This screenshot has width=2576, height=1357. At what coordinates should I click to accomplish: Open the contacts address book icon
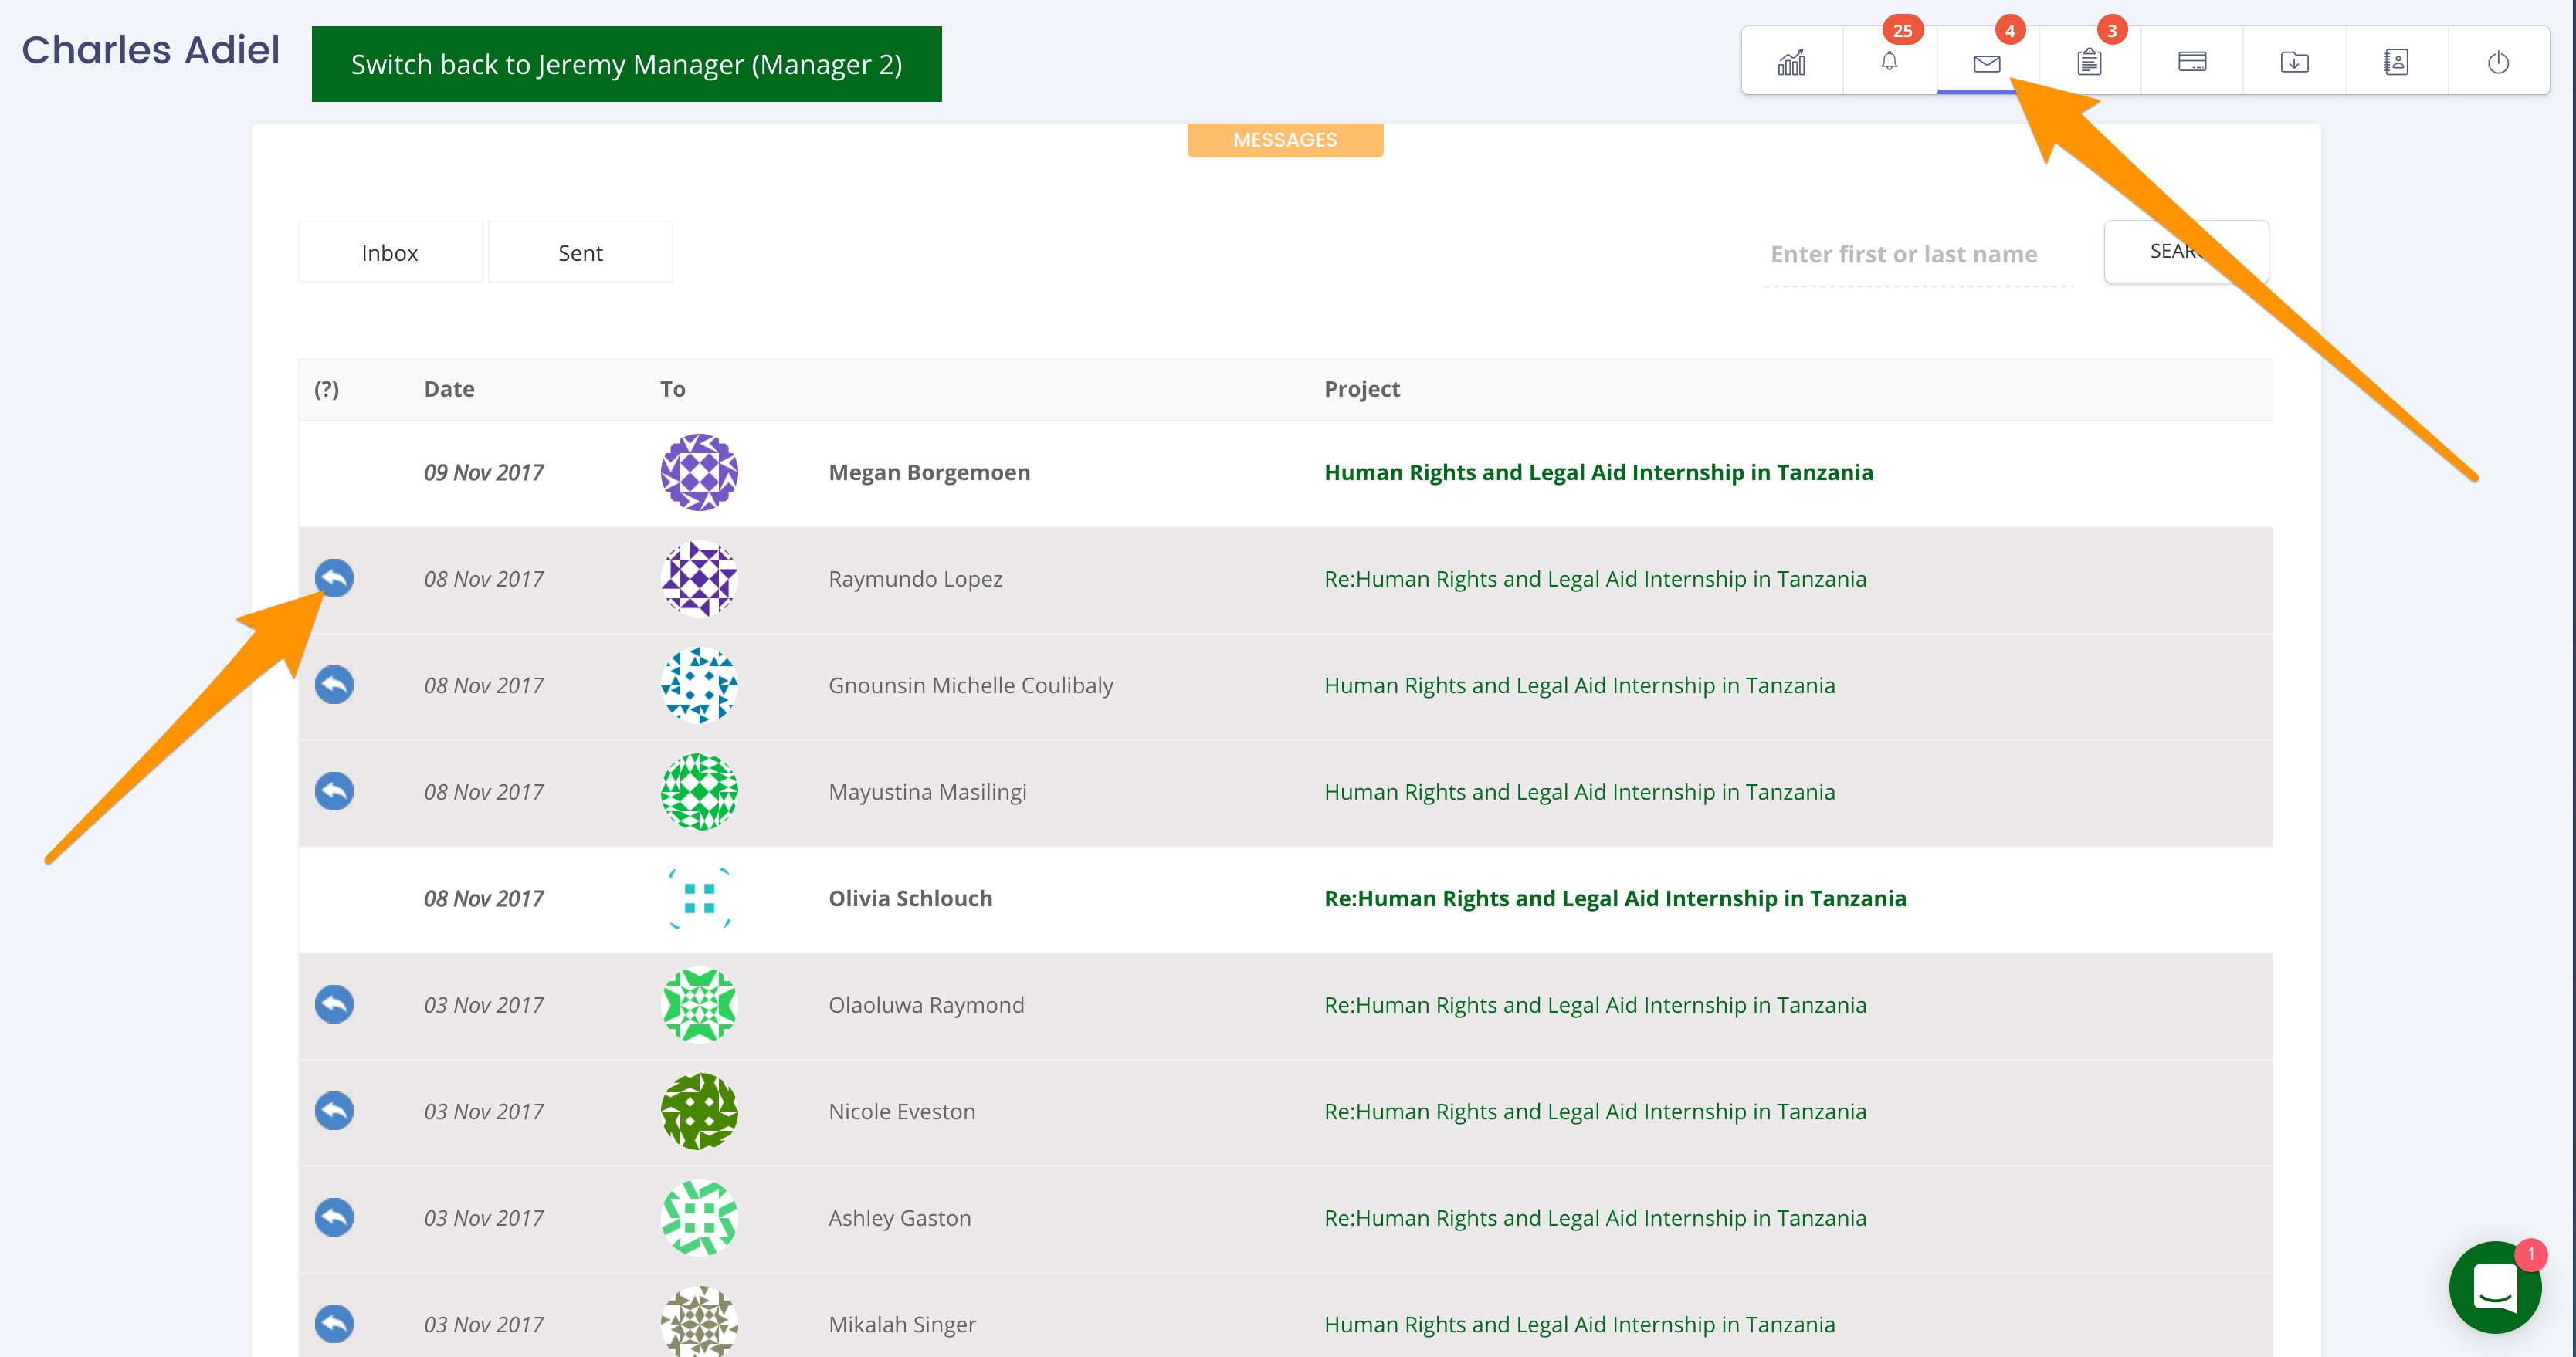click(x=2396, y=62)
